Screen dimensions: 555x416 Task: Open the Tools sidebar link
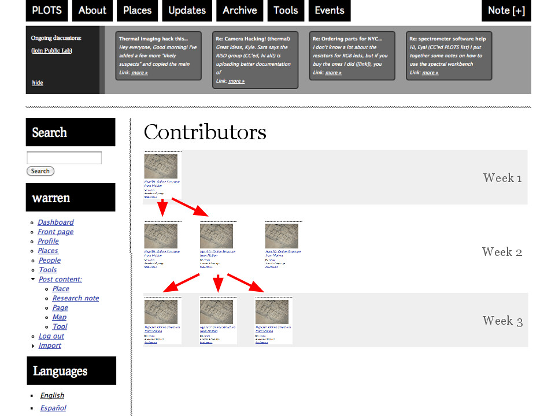coord(48,270)
